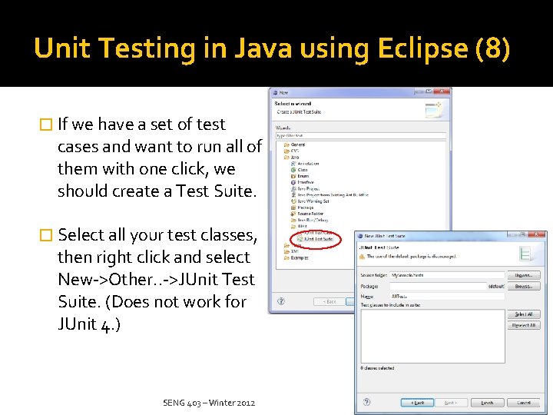Click the purple Interface icon
The height and width of the screenshot is (415, 553).
[293, 182]
